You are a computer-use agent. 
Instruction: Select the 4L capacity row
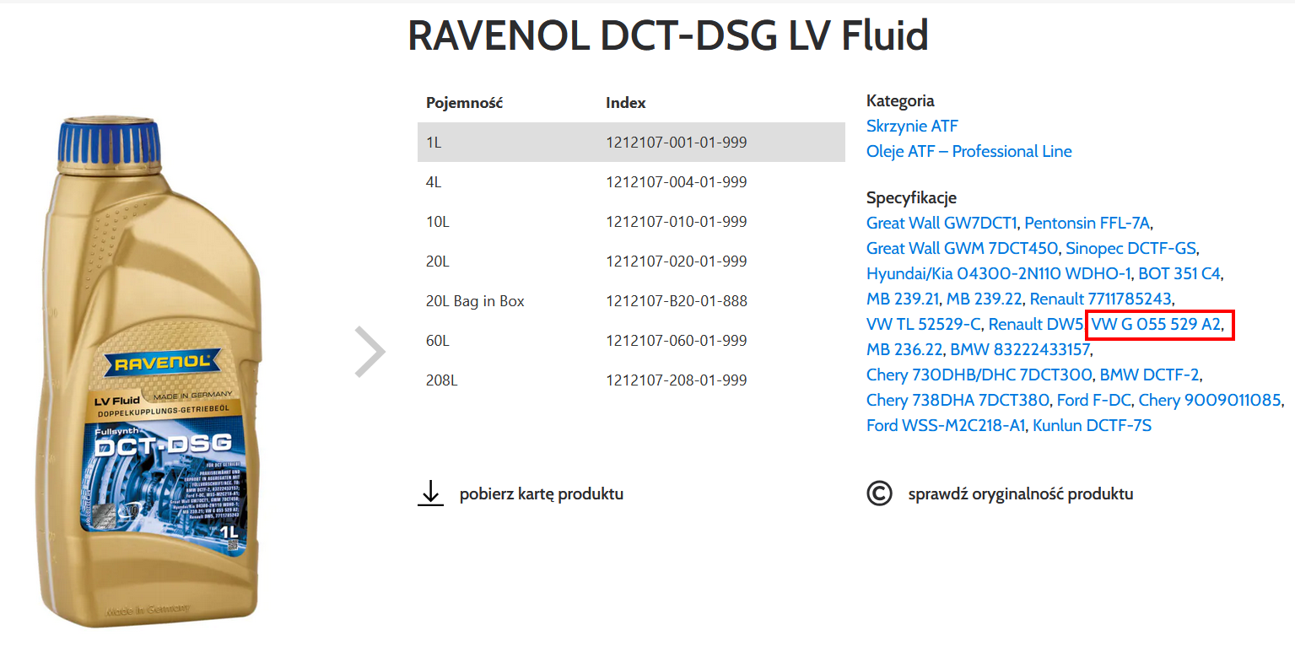pyautogui.click(x=630, y=182)
